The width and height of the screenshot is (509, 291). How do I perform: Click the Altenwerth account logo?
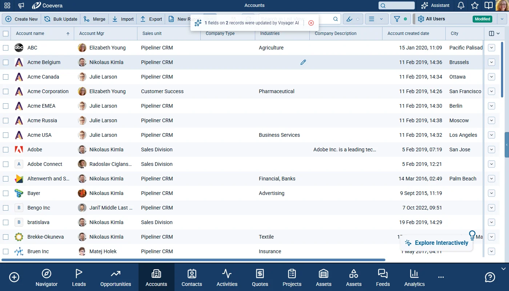pyautogui.click(x=19, y=179)
